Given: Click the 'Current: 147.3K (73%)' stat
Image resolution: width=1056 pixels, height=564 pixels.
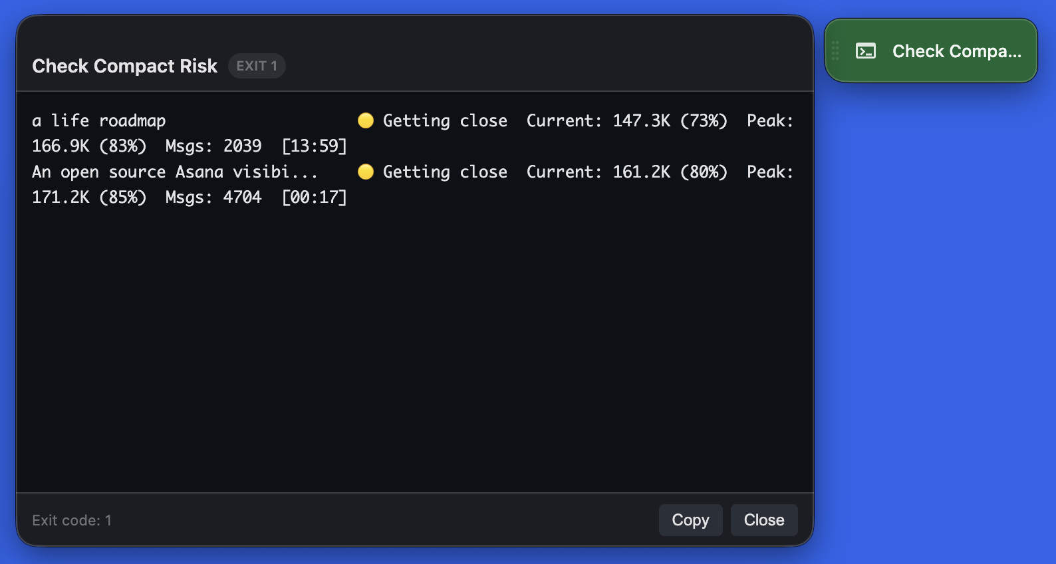Looking at the screenshot, I should pyautogui.click(x=626, y=120).
